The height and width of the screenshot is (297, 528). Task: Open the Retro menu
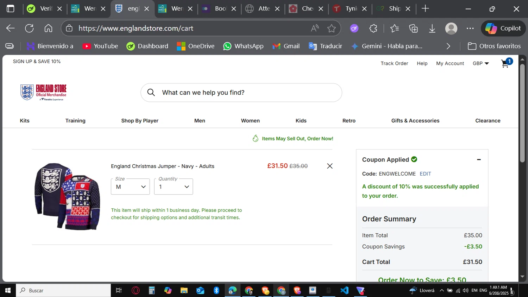coord(349,121)
